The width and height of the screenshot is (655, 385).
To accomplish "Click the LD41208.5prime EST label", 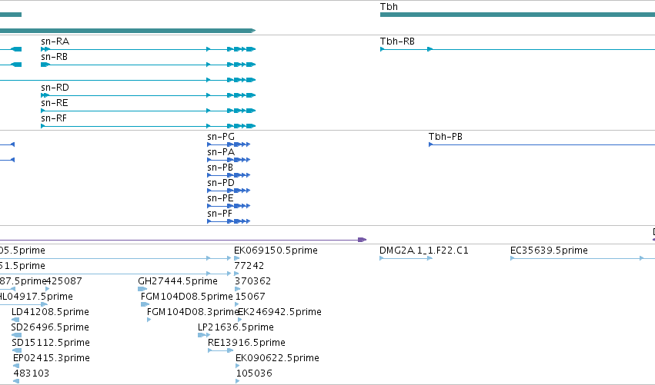I will (50, 312).
